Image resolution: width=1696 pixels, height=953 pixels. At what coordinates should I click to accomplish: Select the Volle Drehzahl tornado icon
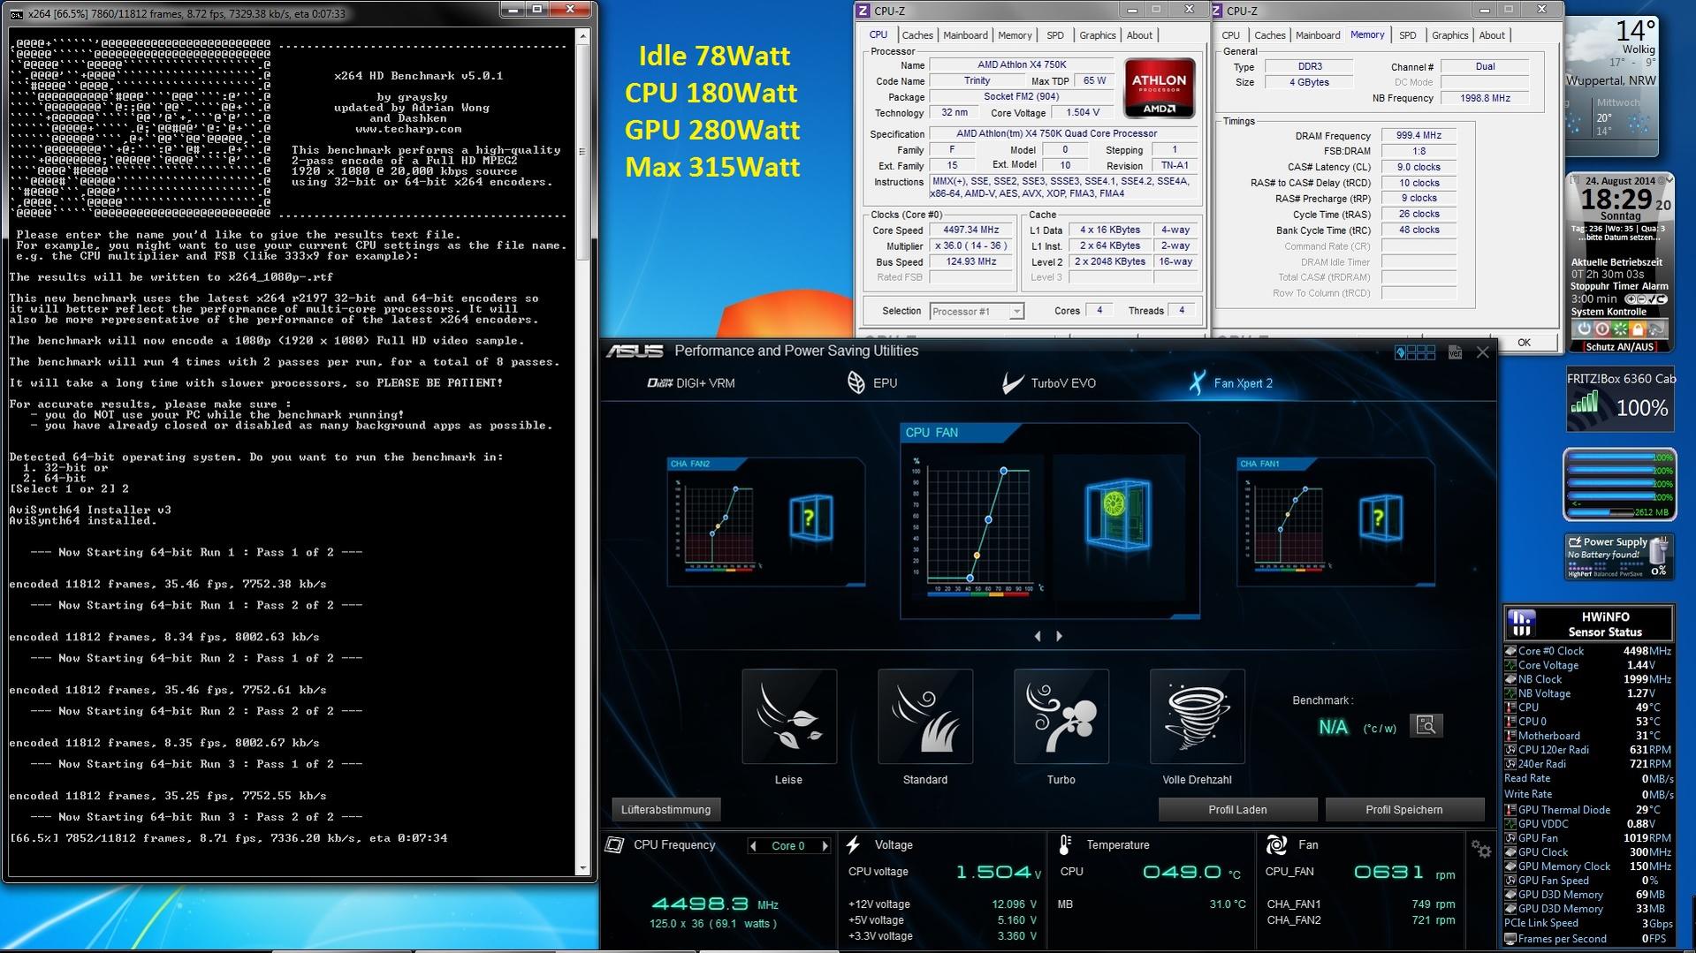[x=1198, y=716]
